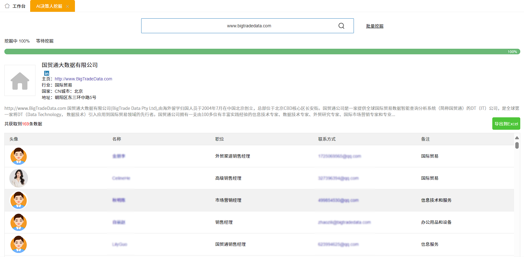The height and width of the screenshot is (257, 524).
Task: Select the 挖掘中 100% status
Action: coord(17,41)
